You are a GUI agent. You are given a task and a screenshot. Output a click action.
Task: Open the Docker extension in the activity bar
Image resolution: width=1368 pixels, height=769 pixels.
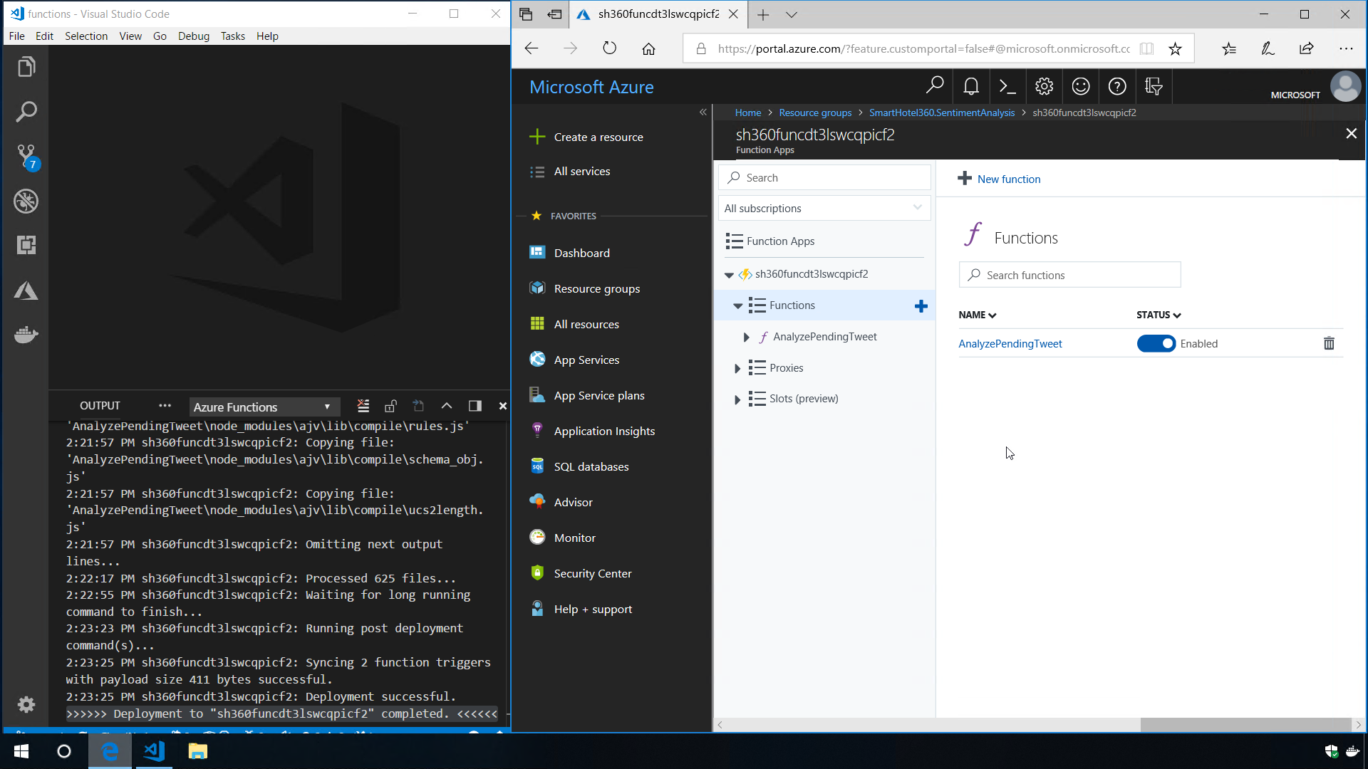[26, 335]
